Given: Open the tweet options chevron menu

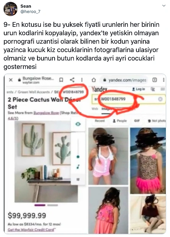Looking at the screenshot, I should pos(164,6).
